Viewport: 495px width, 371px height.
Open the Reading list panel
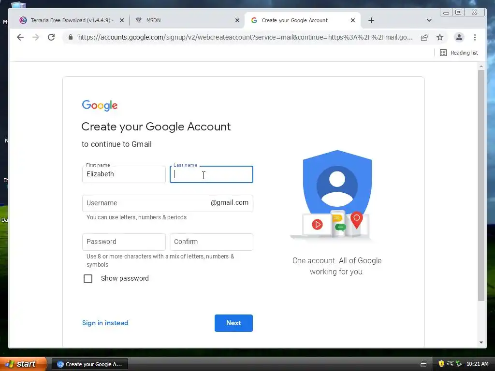click(x=459, y=53)
